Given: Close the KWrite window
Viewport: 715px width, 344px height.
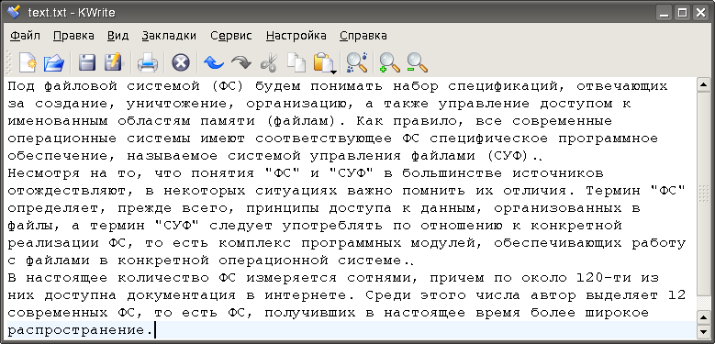Looking at the screenshot, I should click(700, 13).
